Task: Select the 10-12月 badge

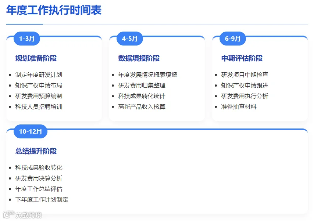Action: coord(31,131)
